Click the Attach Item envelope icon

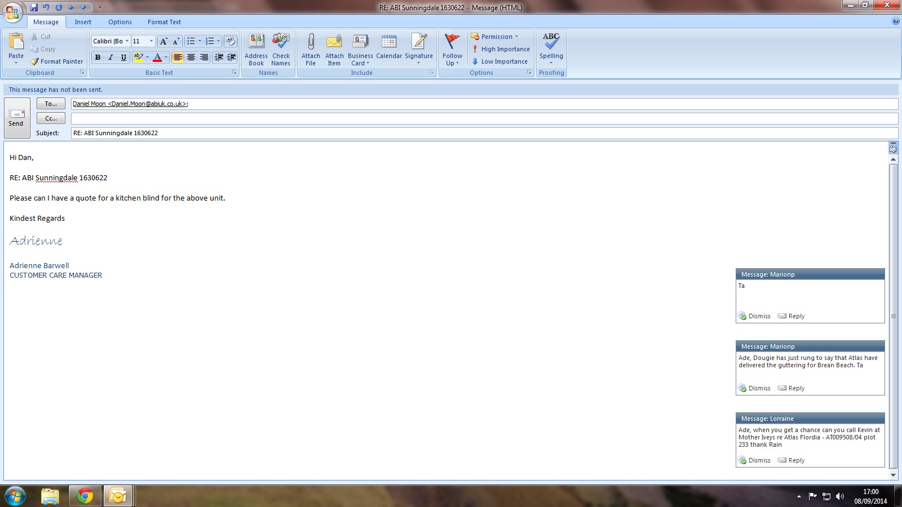pos(334,43)
